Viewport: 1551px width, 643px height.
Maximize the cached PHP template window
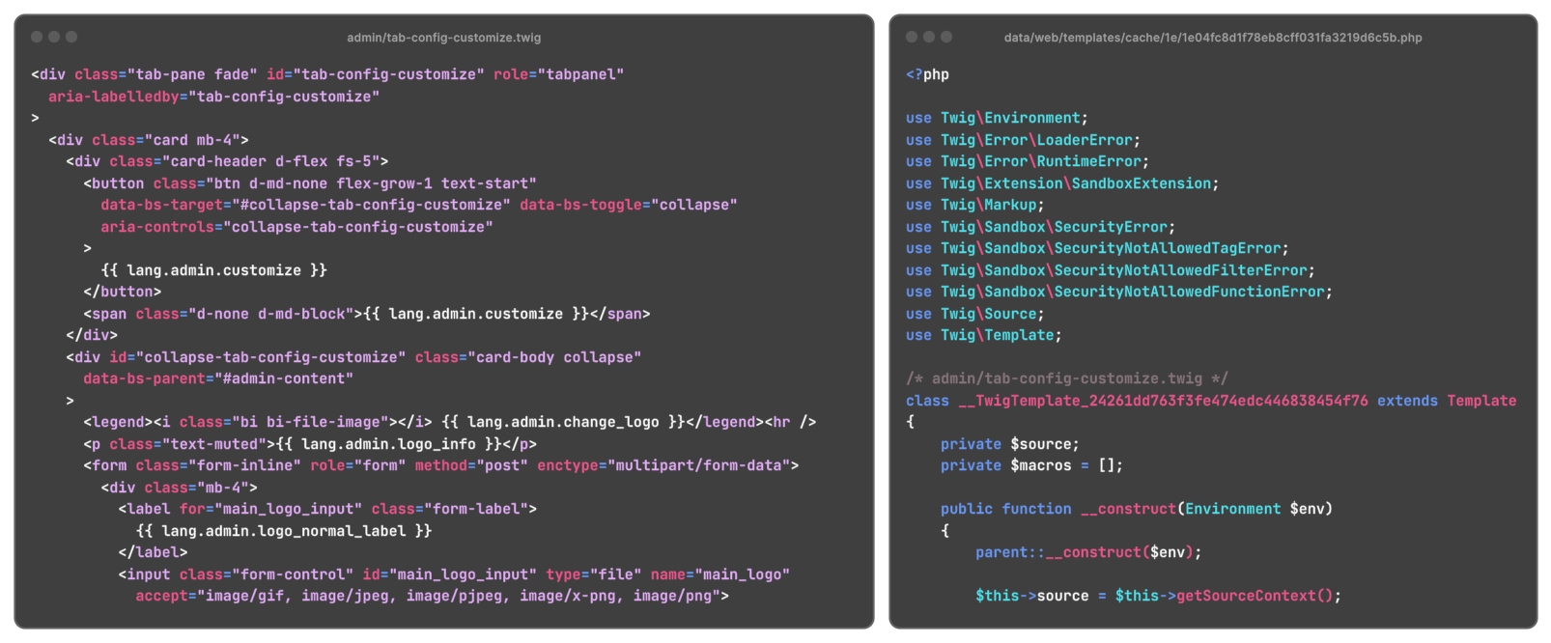(x=946, y=37)
